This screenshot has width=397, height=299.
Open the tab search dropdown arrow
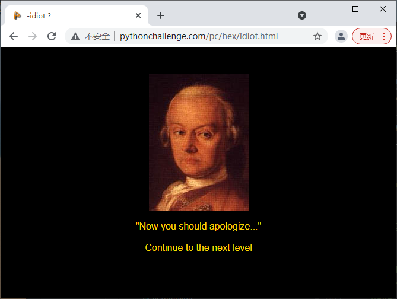(302, 15)
